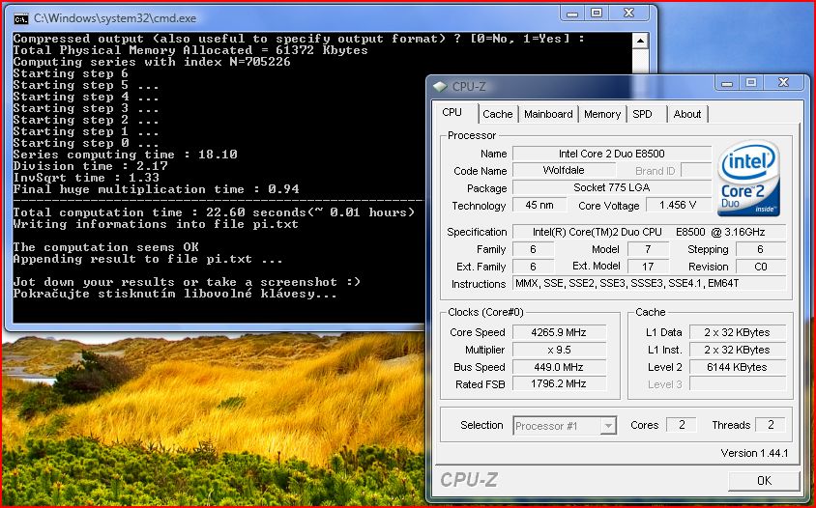Image resolution: width=816 pixels, height=508 pixels.
Task: Close the CPU-Z window
Action: pos(784,83)
